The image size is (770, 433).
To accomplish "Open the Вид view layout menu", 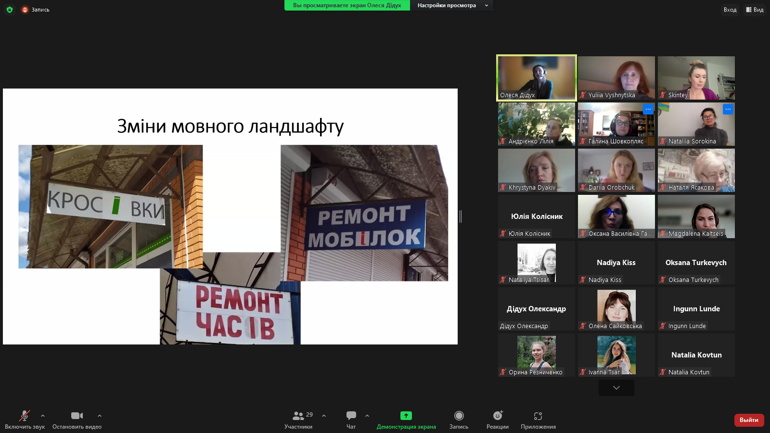I will pos(755,10).
